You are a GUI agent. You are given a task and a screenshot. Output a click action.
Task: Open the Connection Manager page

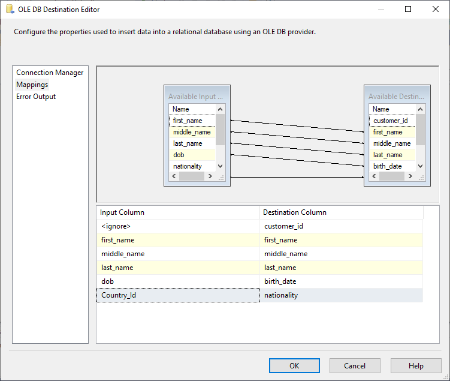click(x=50, y=73)
